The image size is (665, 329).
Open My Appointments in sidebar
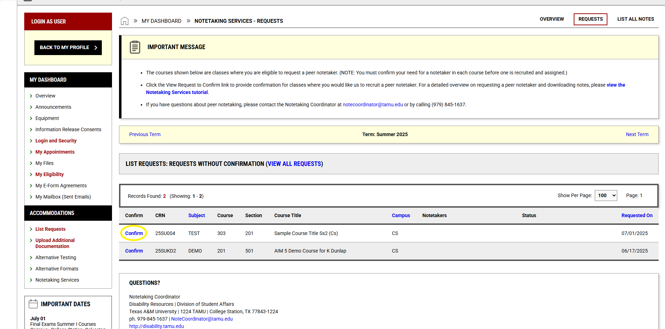pos(55,152)
